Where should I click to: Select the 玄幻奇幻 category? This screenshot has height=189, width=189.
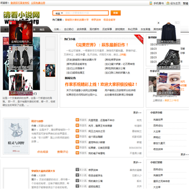click(69, 29)
